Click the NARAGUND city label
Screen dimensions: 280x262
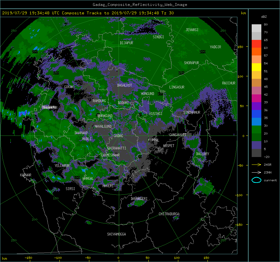pyautogui.click(x=105, y=116)
